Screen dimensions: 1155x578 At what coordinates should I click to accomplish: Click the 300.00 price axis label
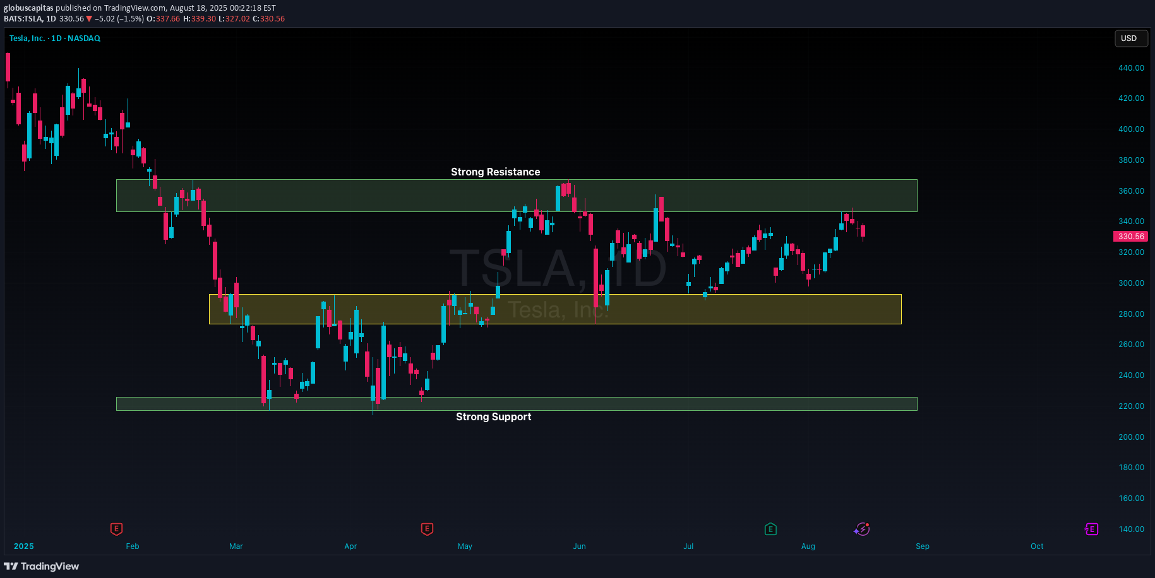[x=1131, y=283]
